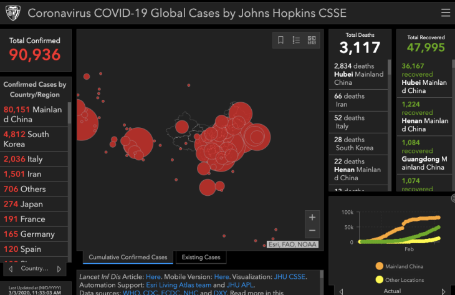This screenshot has height=295, width=455.
Task: Select 80,151 Mainland China row
Action: point(34,114)
